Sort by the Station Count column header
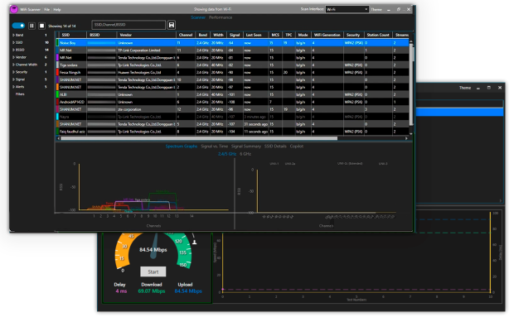 pos(378,35)
